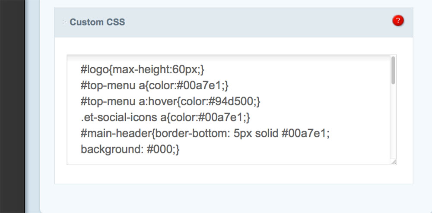Screen dimensions: 432x213
Task: Click the small bullet icon beside Custom CSS
Action: coord(64,22)
